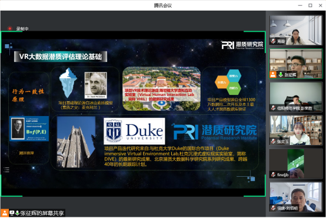Click the screen-share monitor icon at bottom left
326x218 pixels.
click(x=12, y=213)
